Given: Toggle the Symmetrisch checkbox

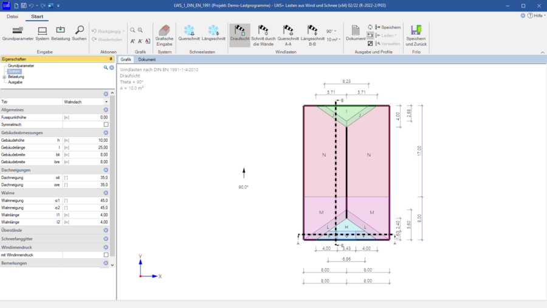Looking at the screenshot, I should (106, 125).
